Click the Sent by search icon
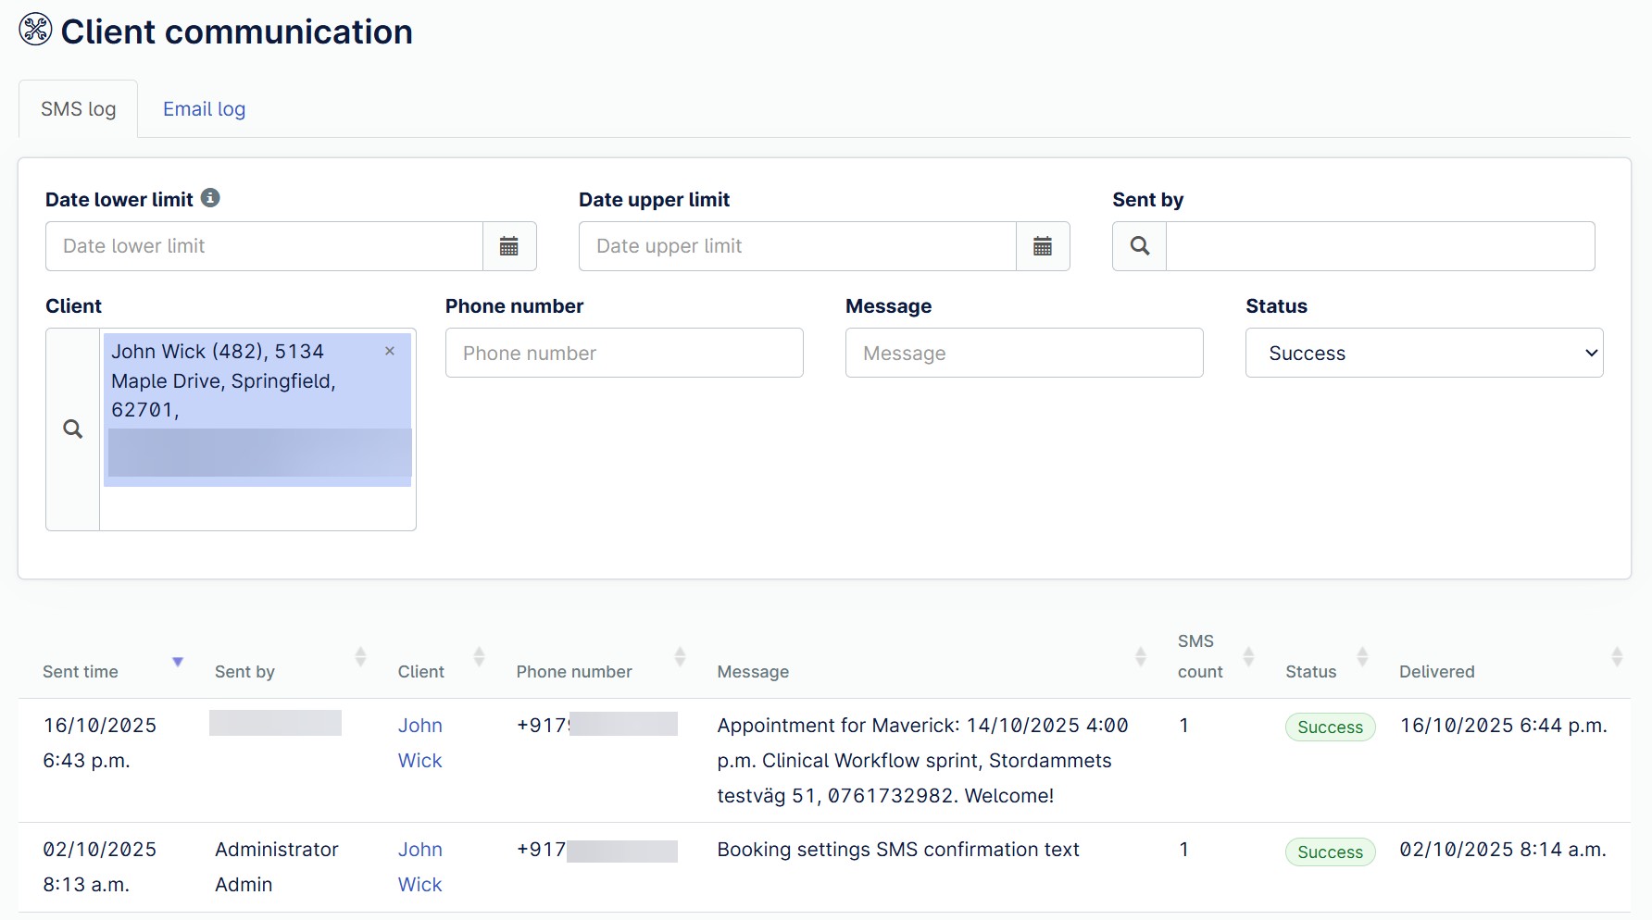The height and width of the screenshot is (920, 1652). pos(1140,246)
